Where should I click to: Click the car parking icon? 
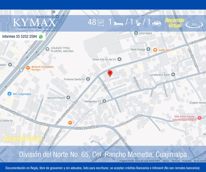click(x=157, y=23)
